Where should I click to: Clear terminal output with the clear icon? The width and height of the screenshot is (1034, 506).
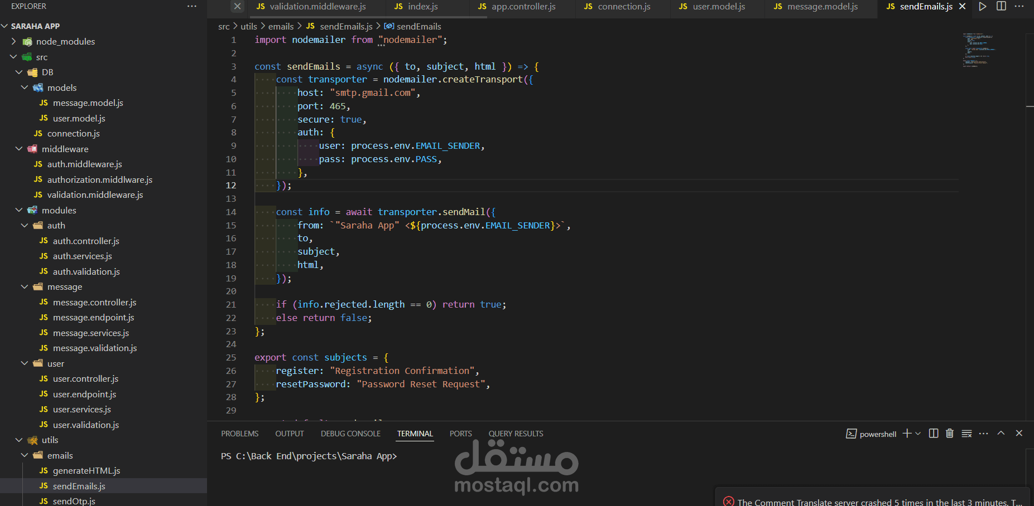pos(966,434)
